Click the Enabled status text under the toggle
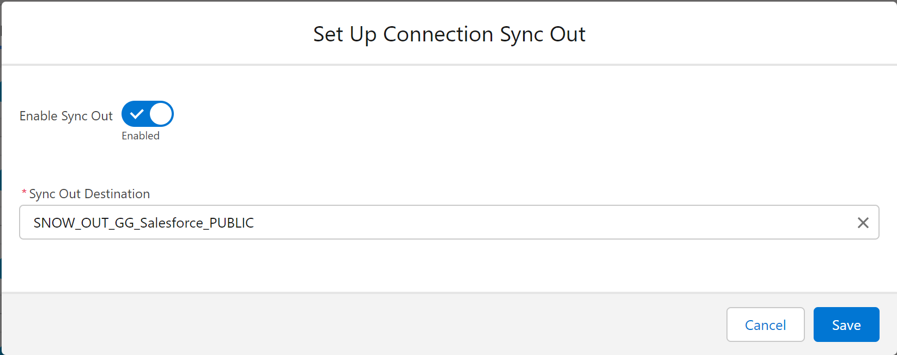This screenshot has width=897, height=355. [x=141, y=136]
